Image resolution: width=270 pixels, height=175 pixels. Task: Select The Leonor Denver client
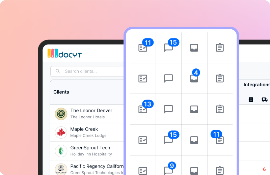(87, 114)
